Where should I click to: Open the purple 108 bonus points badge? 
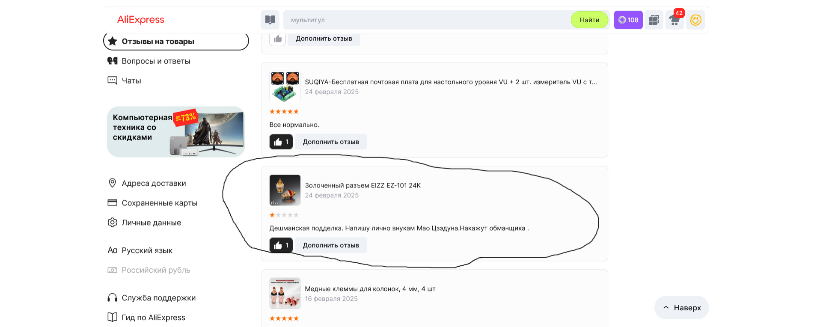(x=628, y=20)
